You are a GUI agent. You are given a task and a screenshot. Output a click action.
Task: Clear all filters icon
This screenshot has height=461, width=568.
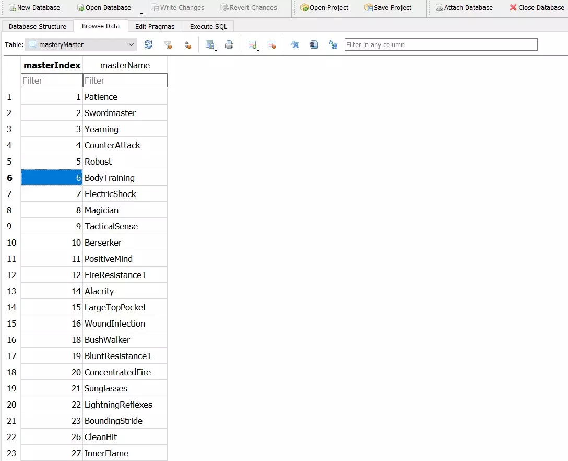tap(168, 44)
